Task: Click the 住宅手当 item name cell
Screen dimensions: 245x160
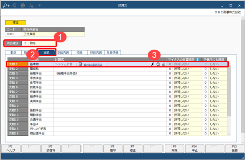Action: tap(41, 83)
